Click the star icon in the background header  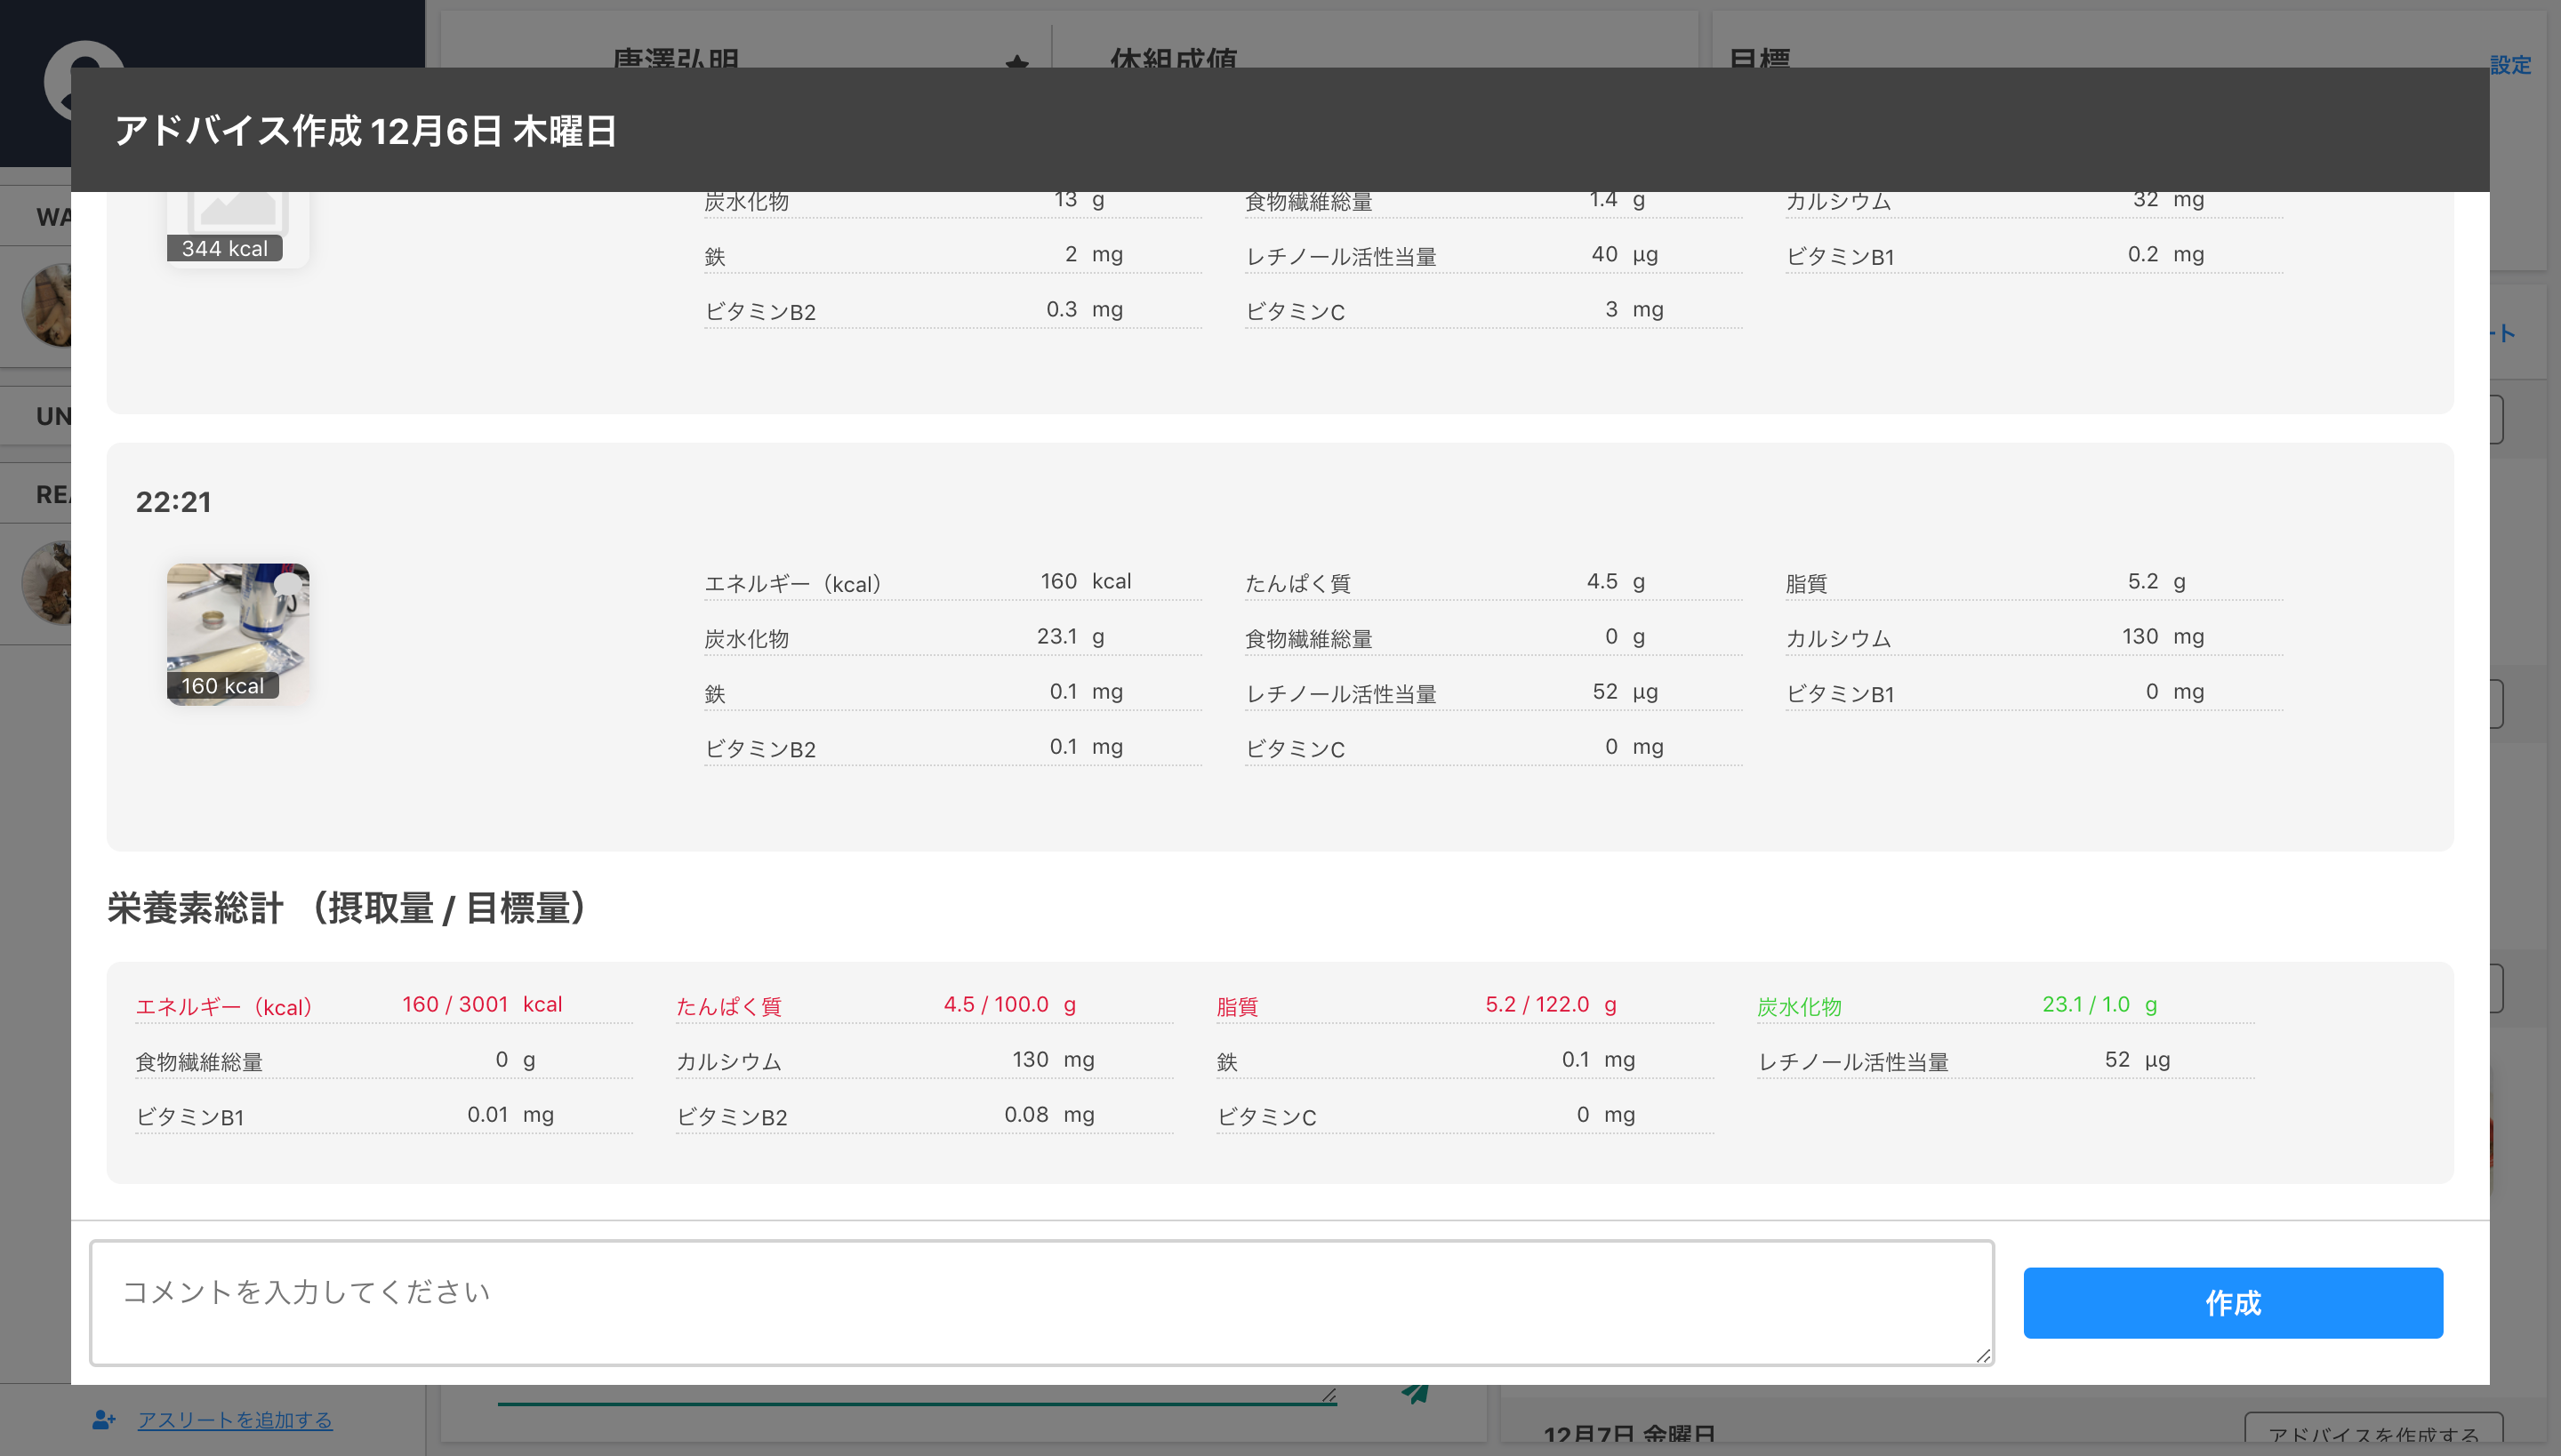pyautogui.click(x=1016, y=62)
